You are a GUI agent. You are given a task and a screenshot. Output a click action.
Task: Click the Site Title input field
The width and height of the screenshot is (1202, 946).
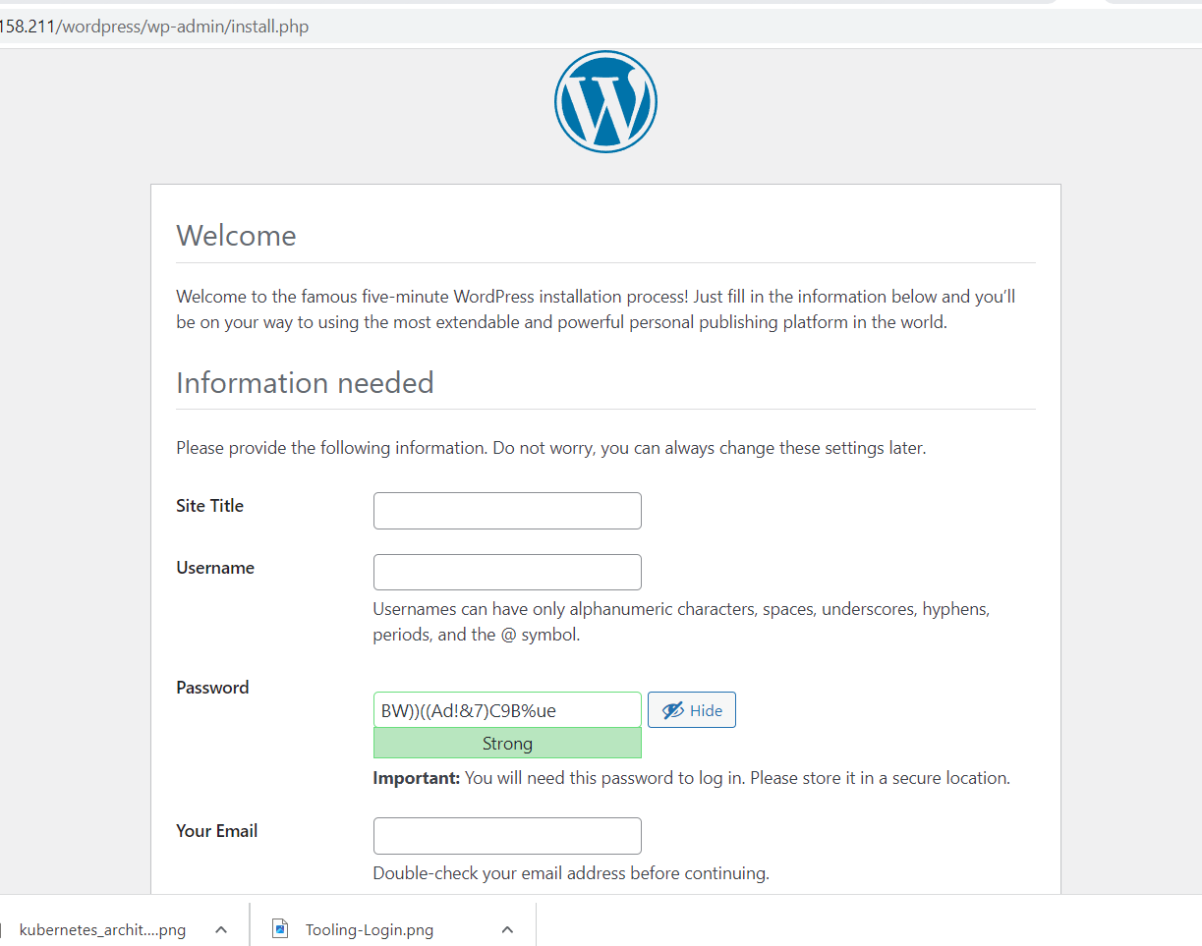click(x=507, y=511)
